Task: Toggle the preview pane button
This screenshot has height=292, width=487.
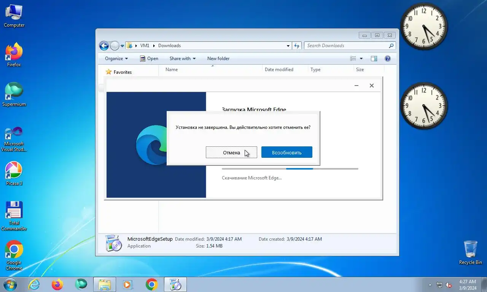Action: (374, 59)
